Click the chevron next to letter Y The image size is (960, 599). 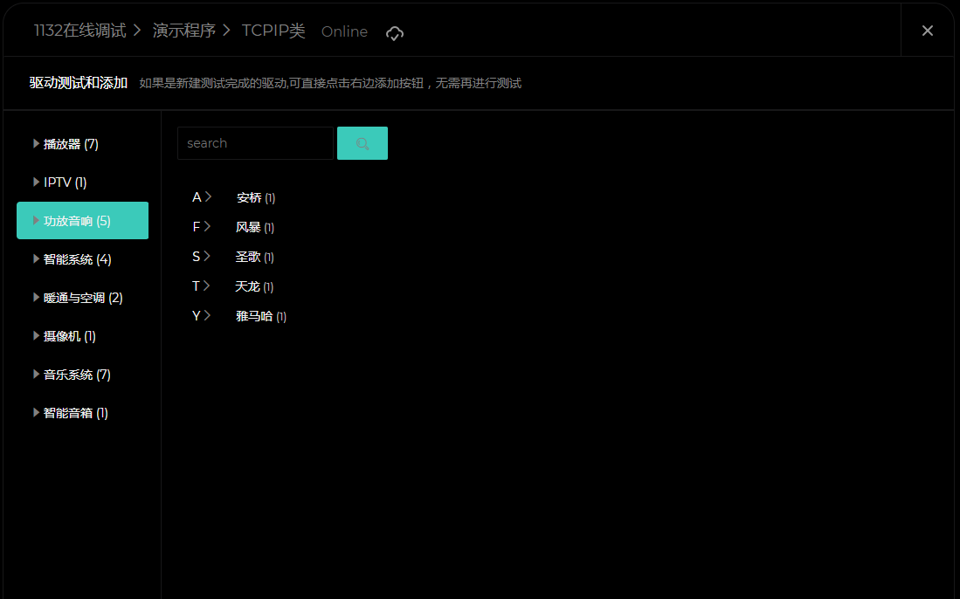(x=208, y=315)
